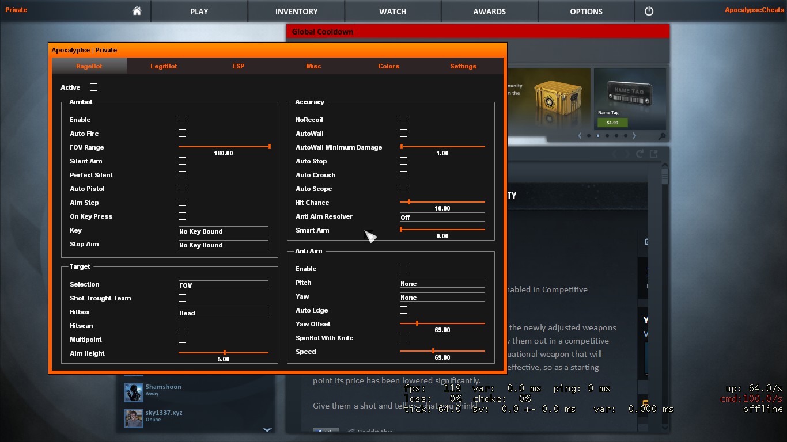The height and width of the screenshot is (442, 787).
Task: Open the INVENTORY menu
Action: tap(296, 12)
